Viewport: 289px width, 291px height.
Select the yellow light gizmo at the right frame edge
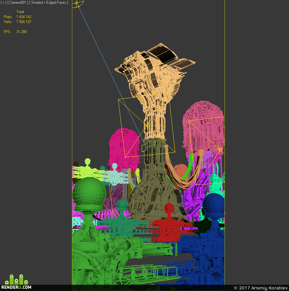tap(220, 150)
